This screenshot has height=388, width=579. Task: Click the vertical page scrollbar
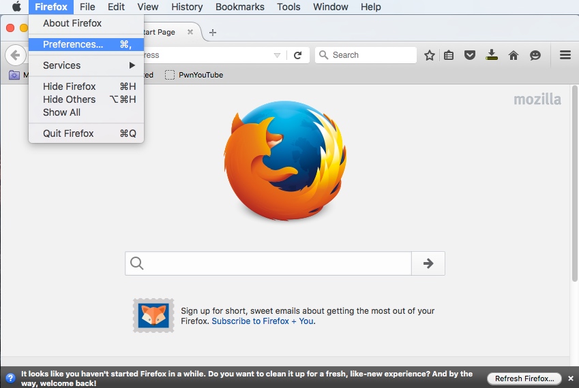[x=574, y=184]
